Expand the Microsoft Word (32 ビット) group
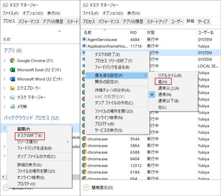The height and width of the screenshot is (196, 221). pos(5,79)
